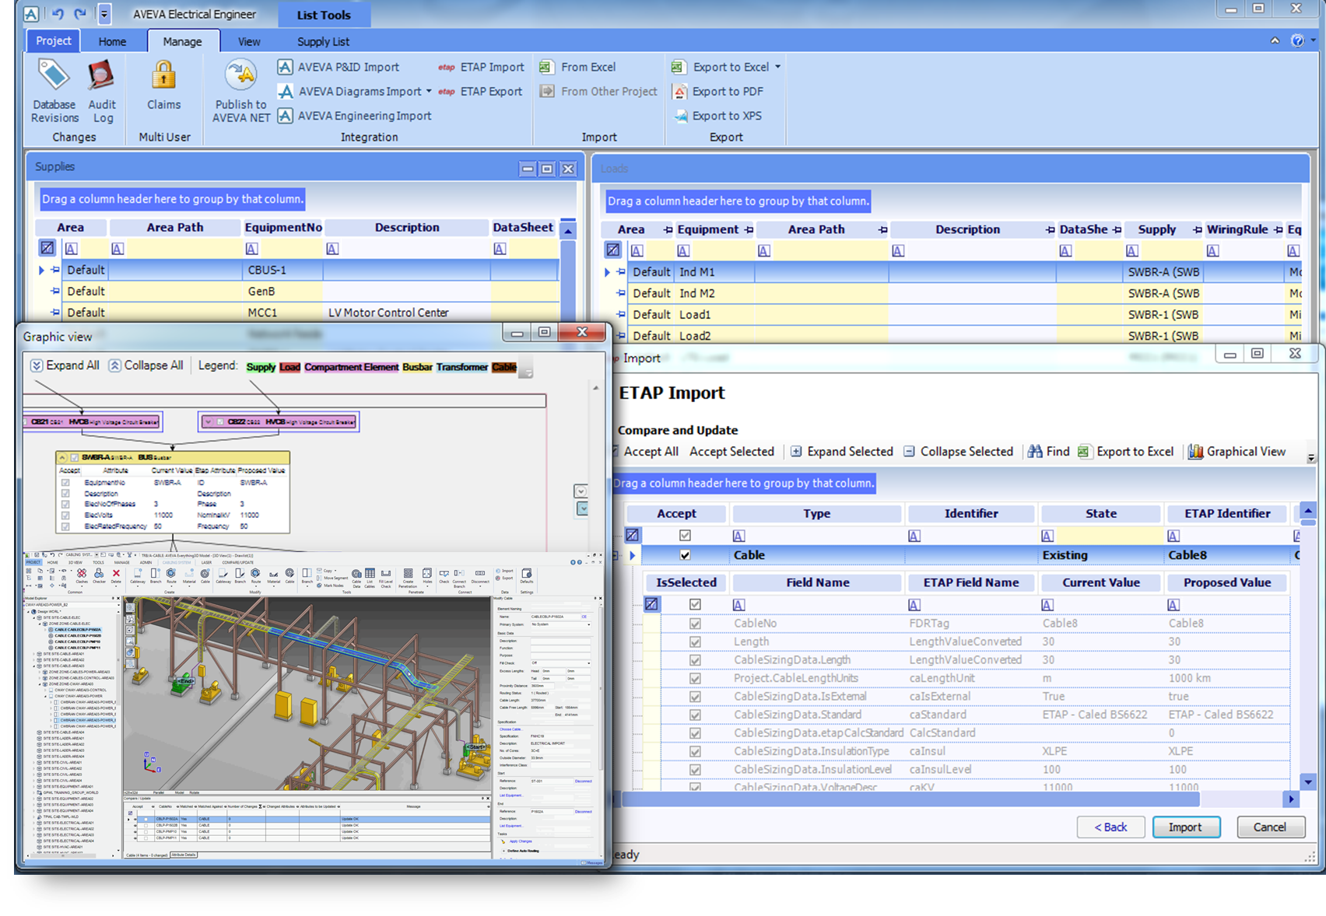Image resolution: width=1326 pixels, height=916 pixels.
Task: Toggle IsSelected for the Length field
Action: 695,642
